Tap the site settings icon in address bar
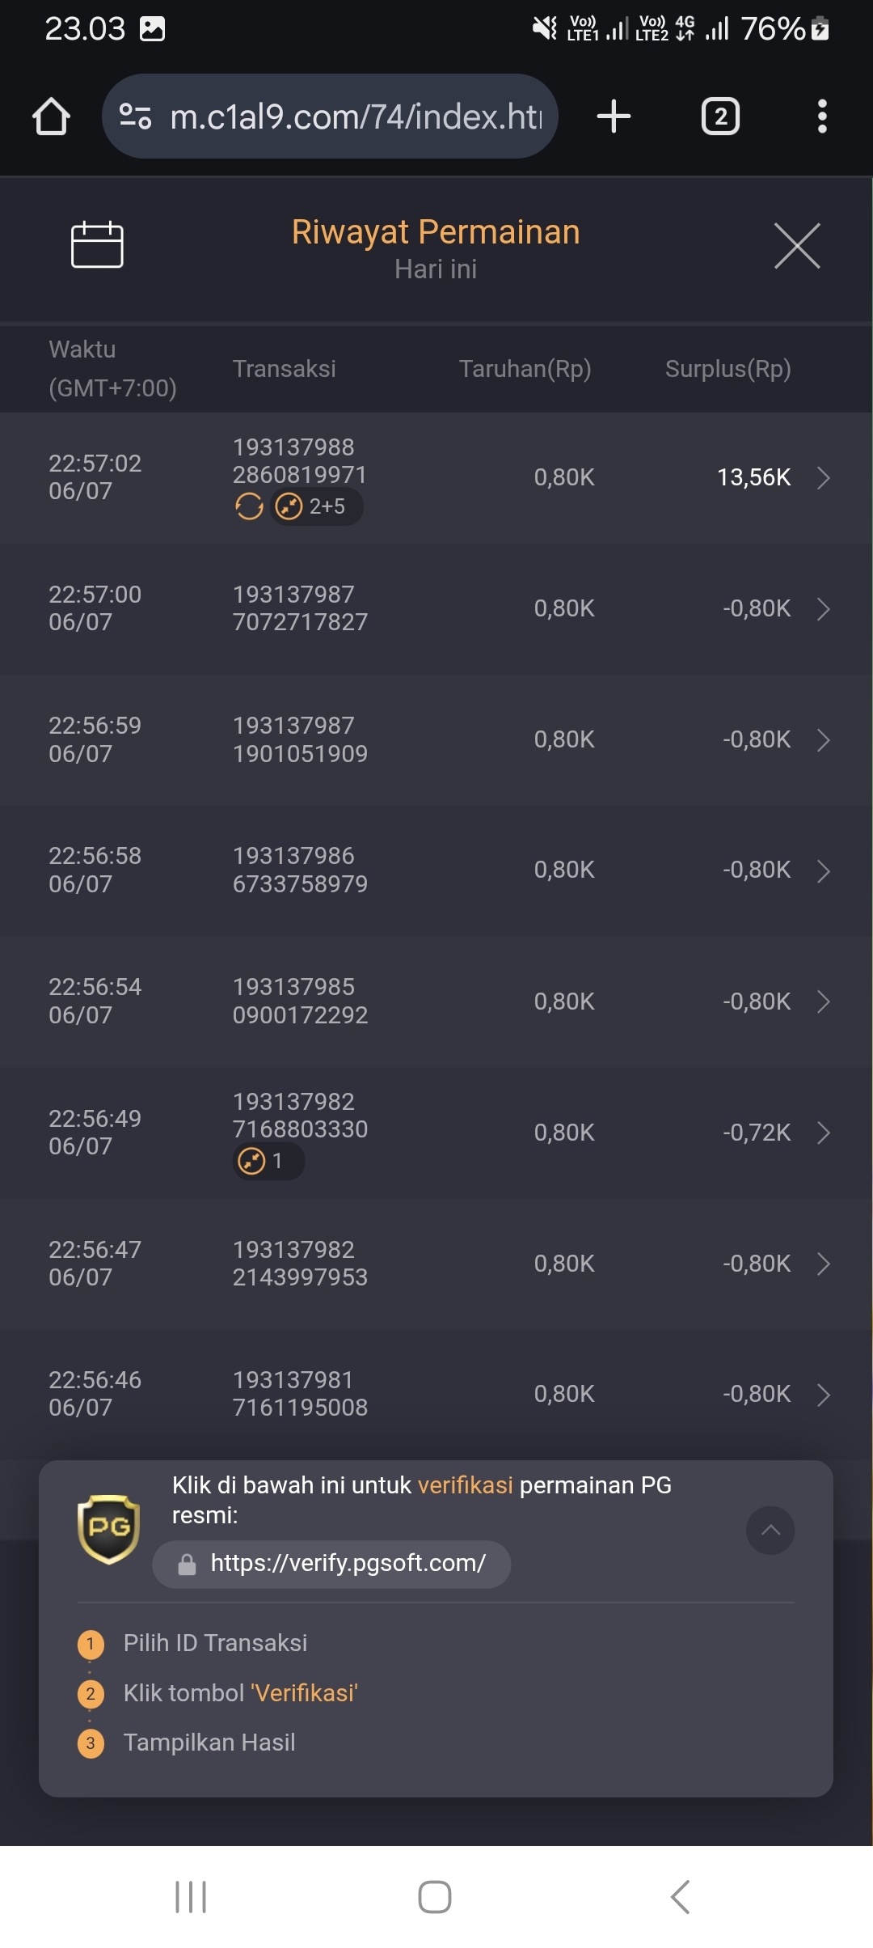Image resolution: width=873 pixels, height=1948 pixels. pyautogui.click(x=135, y=116)
